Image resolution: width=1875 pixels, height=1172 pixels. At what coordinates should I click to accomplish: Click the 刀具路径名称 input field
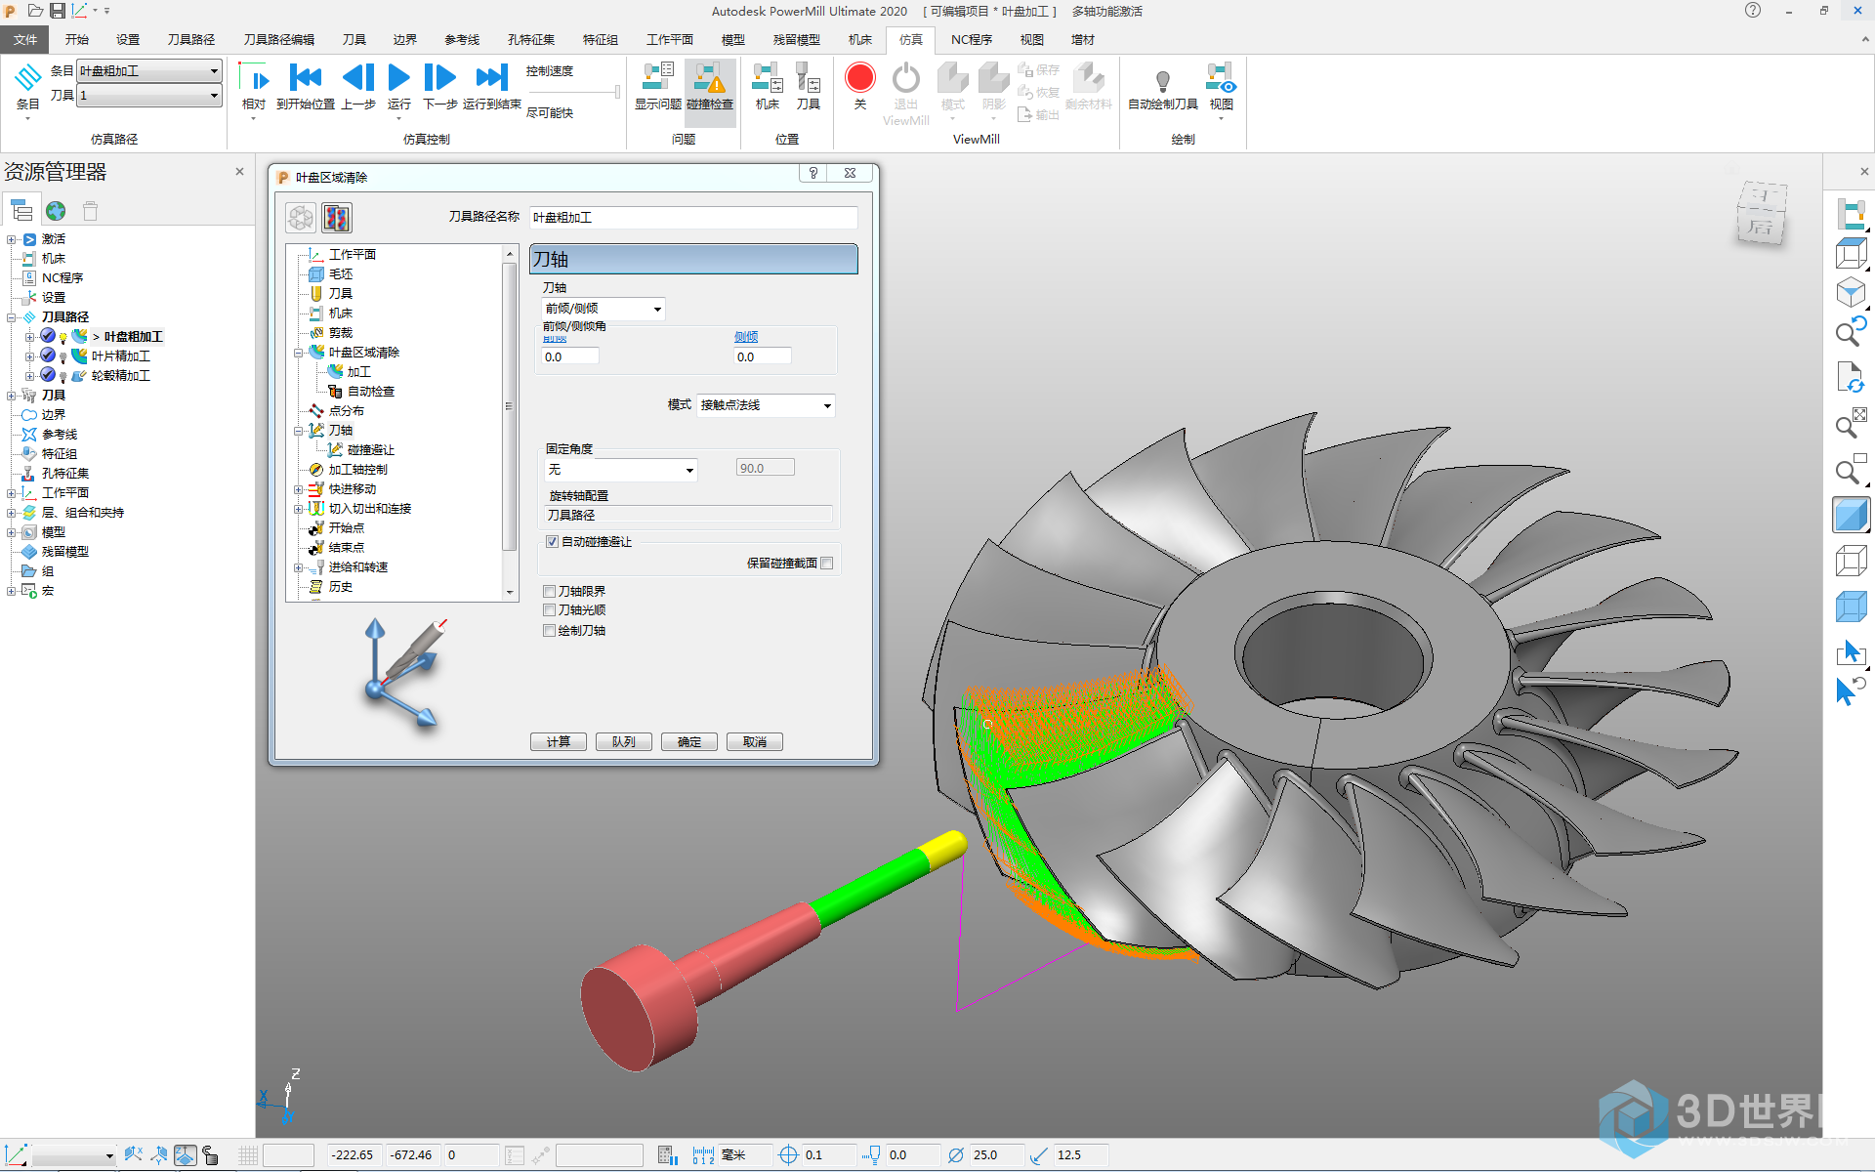point(693,218)
